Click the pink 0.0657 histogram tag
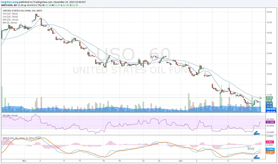 (x=270, y=142)
